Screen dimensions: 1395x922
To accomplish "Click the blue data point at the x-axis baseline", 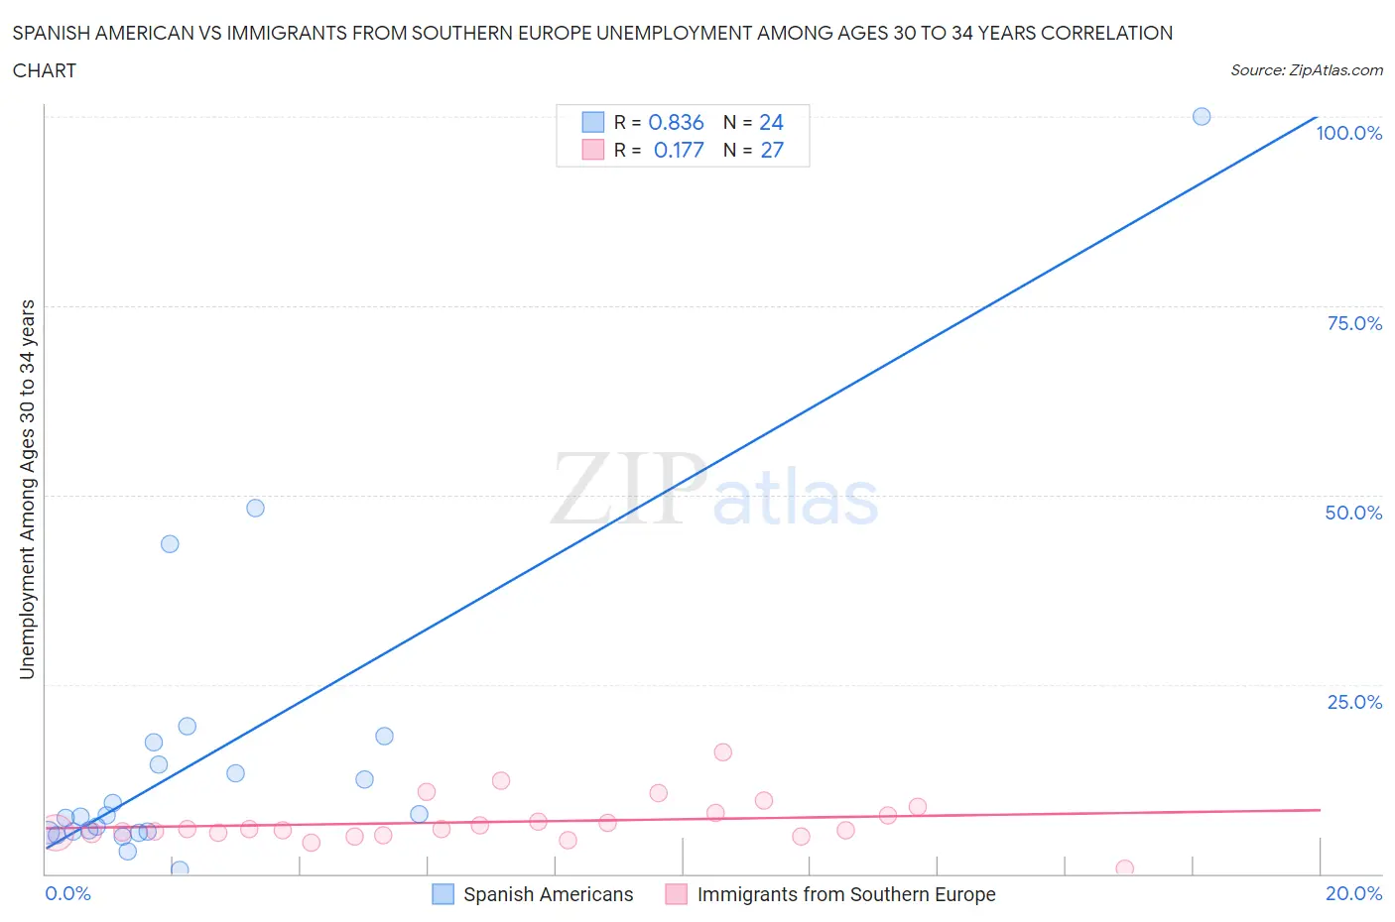I will (x=180, y=869).
